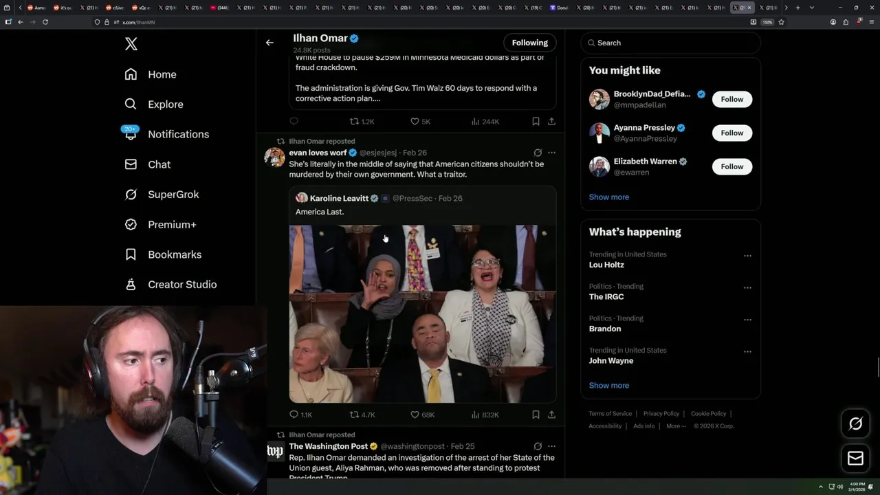Expand the More footer menu
The width and height of the screenshot is (880, 495).
[675, 426]
